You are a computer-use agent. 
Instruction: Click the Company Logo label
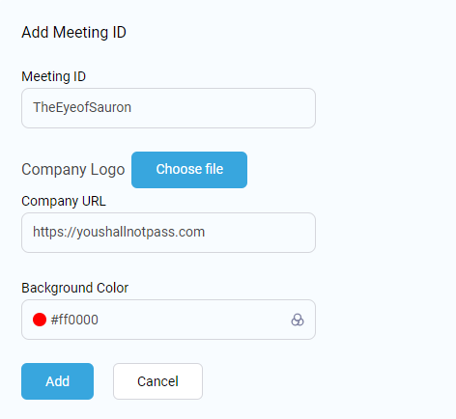point(73,170)
